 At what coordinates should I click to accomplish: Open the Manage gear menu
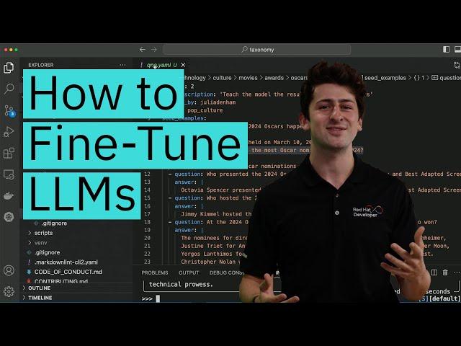pos(9,291)
